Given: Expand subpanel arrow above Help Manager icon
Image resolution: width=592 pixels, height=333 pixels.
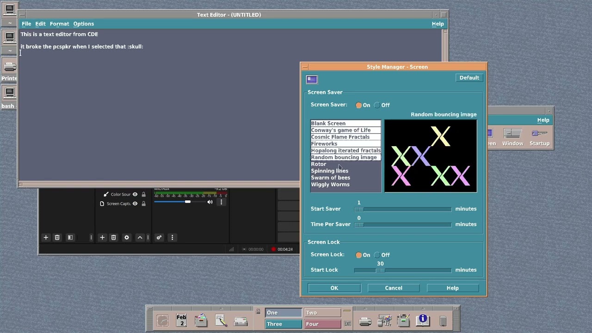Looking at the screenshot, I should (423, 309).
